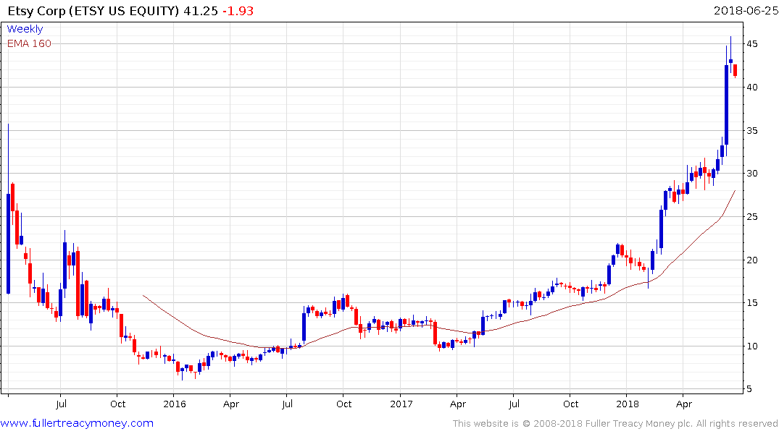Click the 40 price axis label

[752, 88]
